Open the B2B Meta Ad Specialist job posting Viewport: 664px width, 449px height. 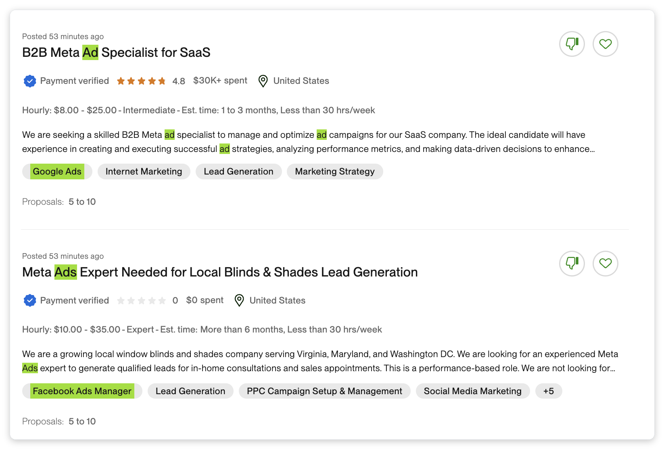tap(116, 52)
